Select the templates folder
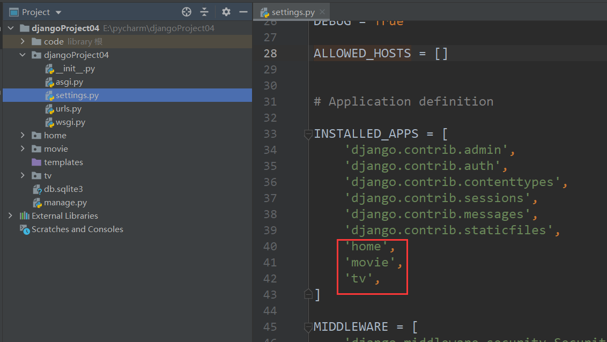Image resolution: width=607 pixels, height=342 pixels. tap(63, 162)
